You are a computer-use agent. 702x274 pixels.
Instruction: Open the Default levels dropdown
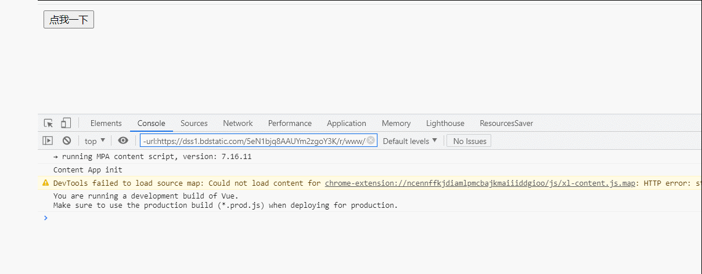[410, 141]
